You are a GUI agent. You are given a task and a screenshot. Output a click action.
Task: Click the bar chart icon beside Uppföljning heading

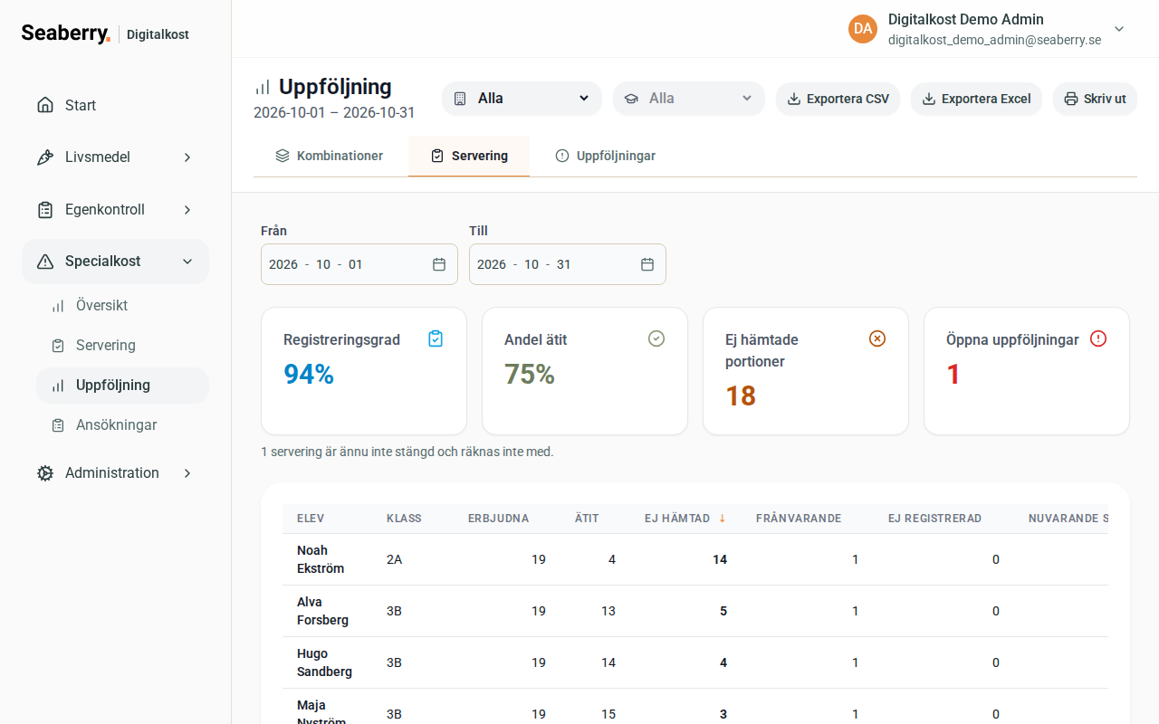click(263, 87)
